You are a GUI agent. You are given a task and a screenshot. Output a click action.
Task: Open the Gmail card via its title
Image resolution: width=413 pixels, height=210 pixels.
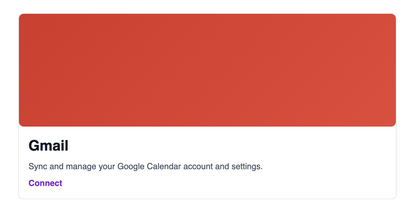pos(48,146)
